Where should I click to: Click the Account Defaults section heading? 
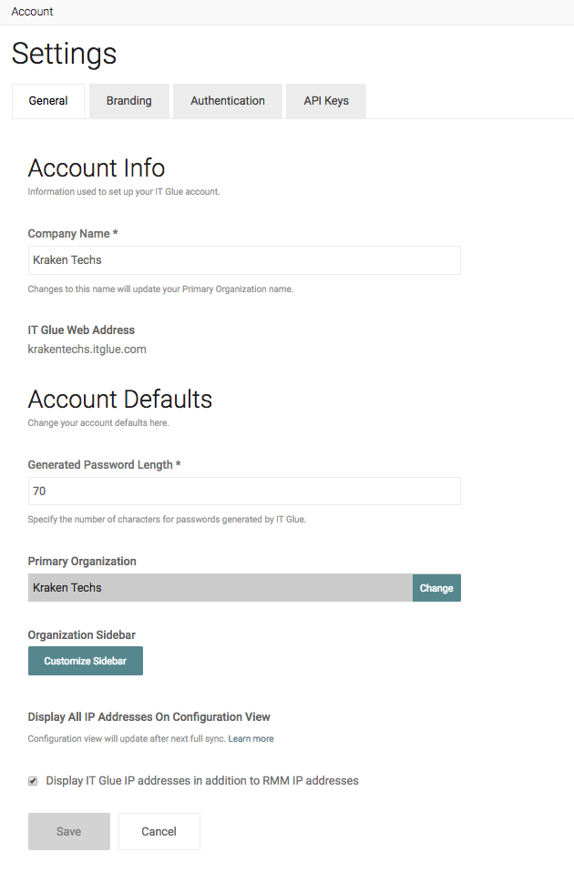120,400
